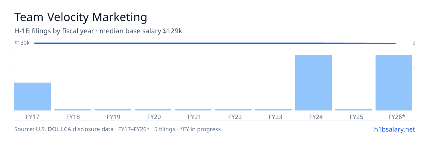
Task: Click the FY18 bar stub
Action: pyautogui.click(x=73, y=110)
